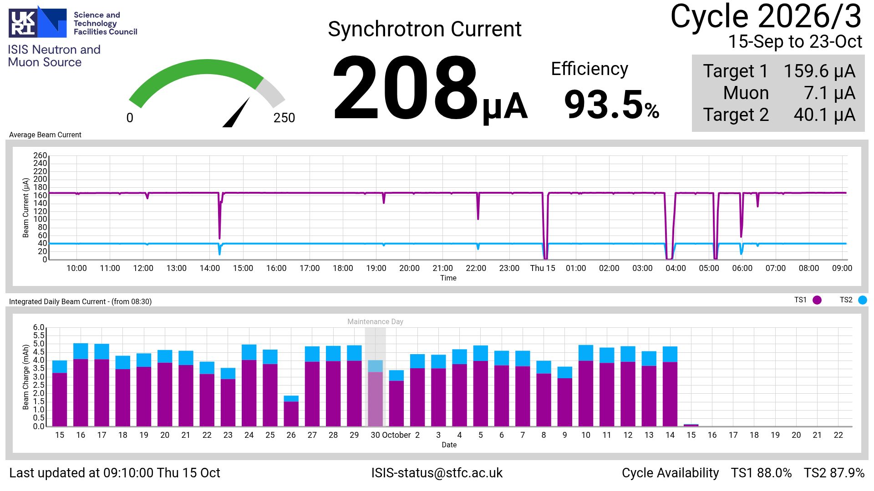Click the 15-Sep to 23-Oct date range
874x491 pixels.
point(795,41)
